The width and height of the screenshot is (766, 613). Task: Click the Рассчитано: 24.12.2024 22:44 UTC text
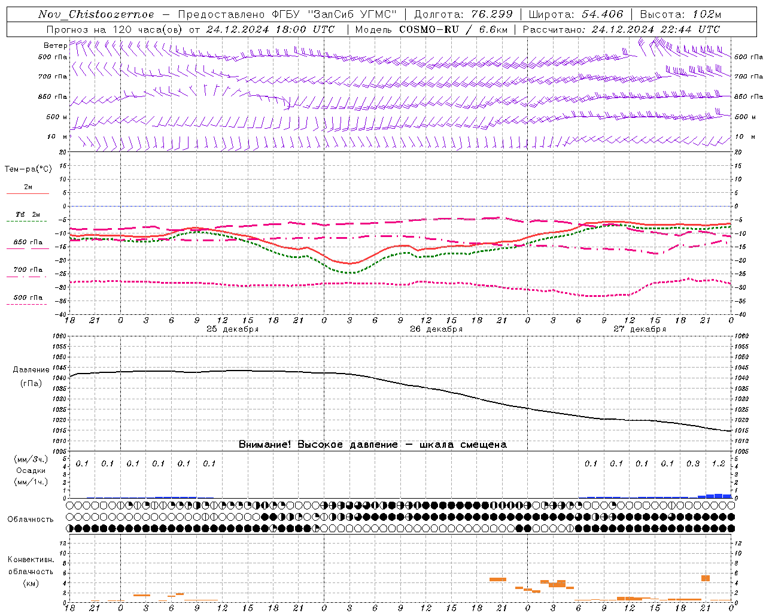pos(622,29)
